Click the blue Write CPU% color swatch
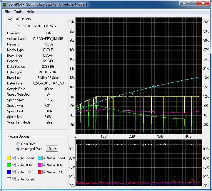This screenshot has height=191, width=212. click(9, 172)
